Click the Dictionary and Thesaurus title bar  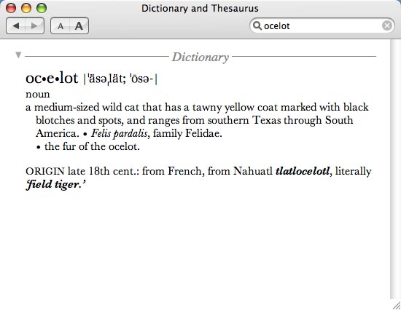pos(200,9)
